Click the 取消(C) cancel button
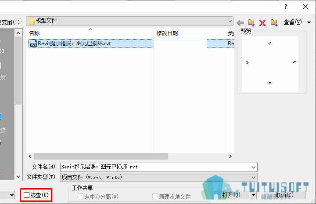This screenshot has height=204, width=316. pyautogui.click(x=284, y=195)
